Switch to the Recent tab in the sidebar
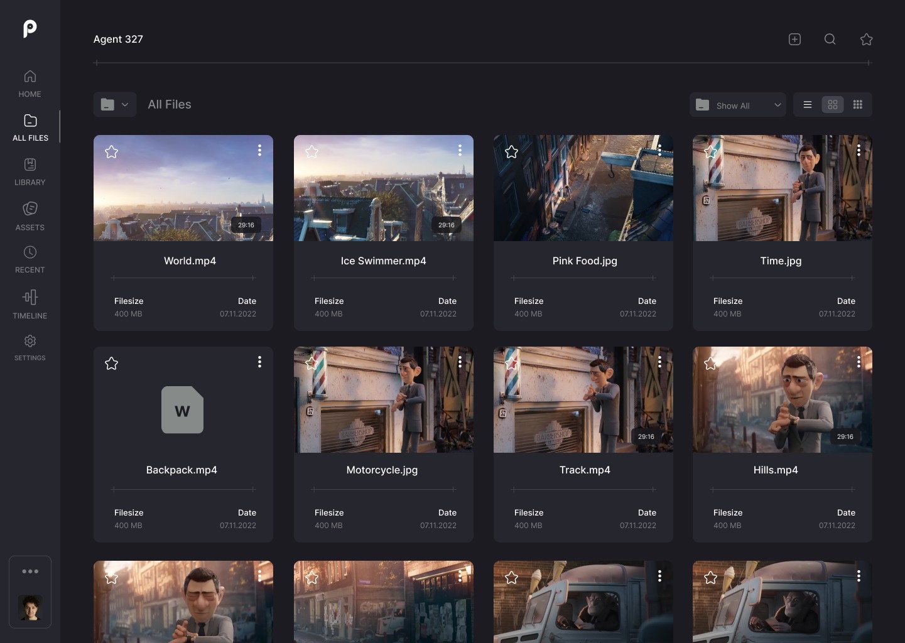Image resolution: width=905 pixels, height=643 pixels. 30,259
